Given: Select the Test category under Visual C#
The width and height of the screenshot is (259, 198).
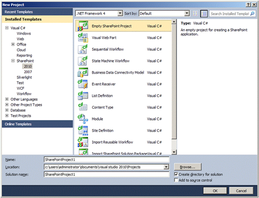Looking at the screenshot, I should [x=20, y=83].
